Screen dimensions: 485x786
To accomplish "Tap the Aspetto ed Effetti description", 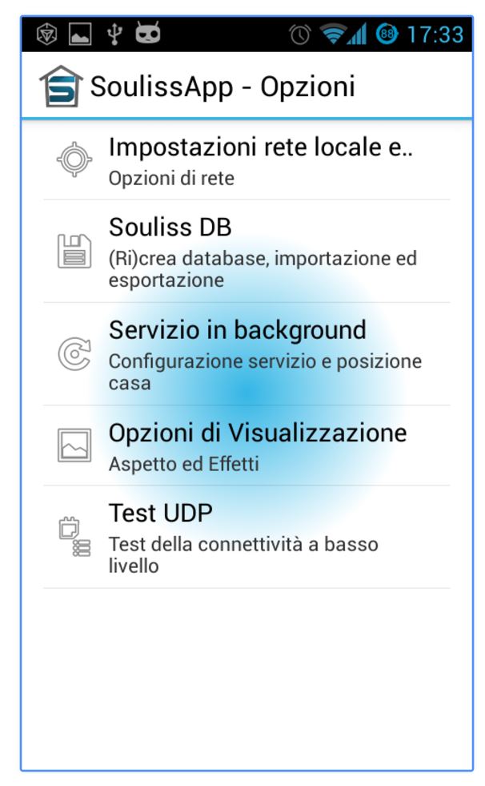I will tap(183, 465).
